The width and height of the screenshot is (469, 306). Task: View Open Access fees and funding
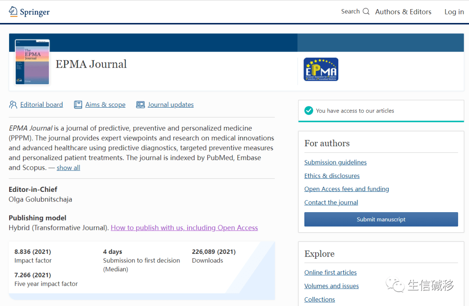(347, 189)
